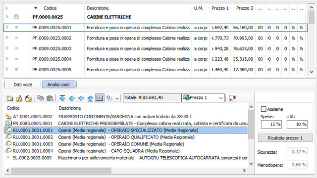The height and width of the screenshot is (178, 317).
Task: Open the Prezzo 1 price combo box
Action: click(203, 98)
